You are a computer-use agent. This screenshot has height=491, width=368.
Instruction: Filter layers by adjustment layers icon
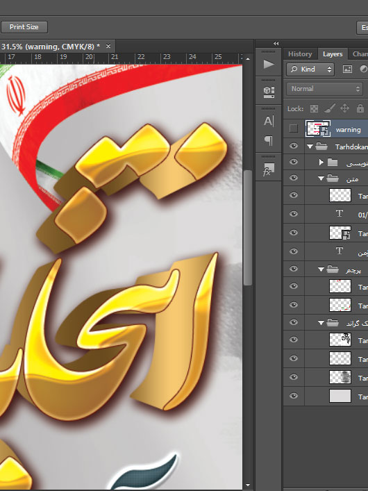coord(363,69)
